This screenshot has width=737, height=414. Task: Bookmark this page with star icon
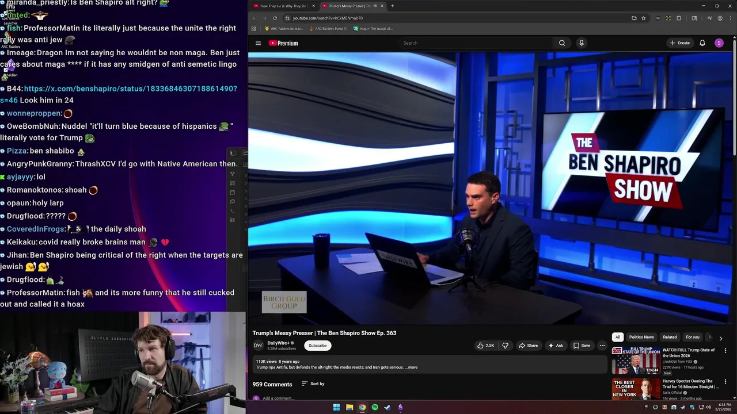tap(644, 18)
